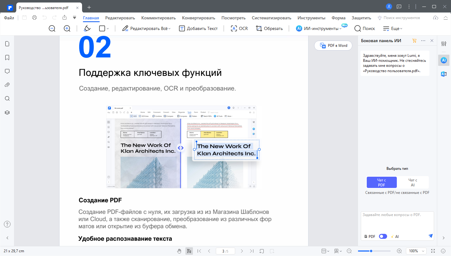Click the AI assistant icon right sidebar
The image size is (451, 256).
point(444,60)
